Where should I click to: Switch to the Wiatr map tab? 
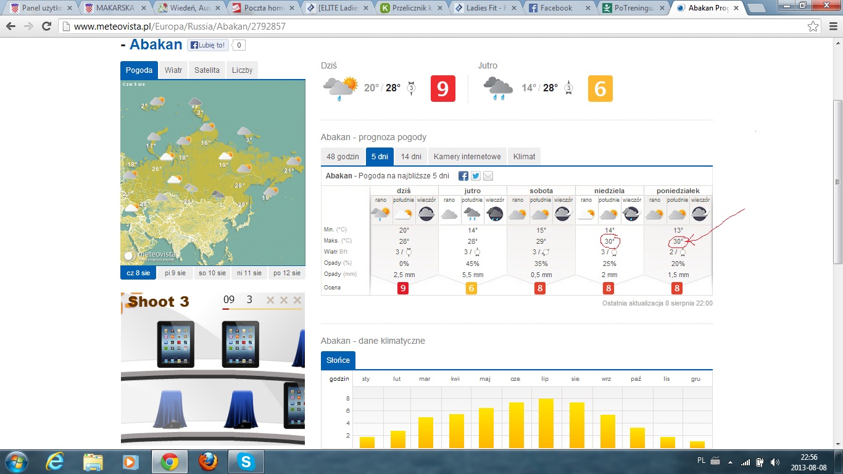pos(173,70)
